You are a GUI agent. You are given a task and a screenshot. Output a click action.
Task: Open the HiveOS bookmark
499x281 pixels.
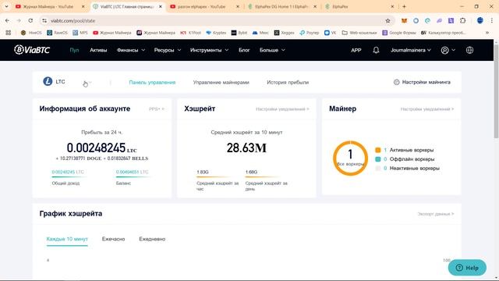coord(31,33)
